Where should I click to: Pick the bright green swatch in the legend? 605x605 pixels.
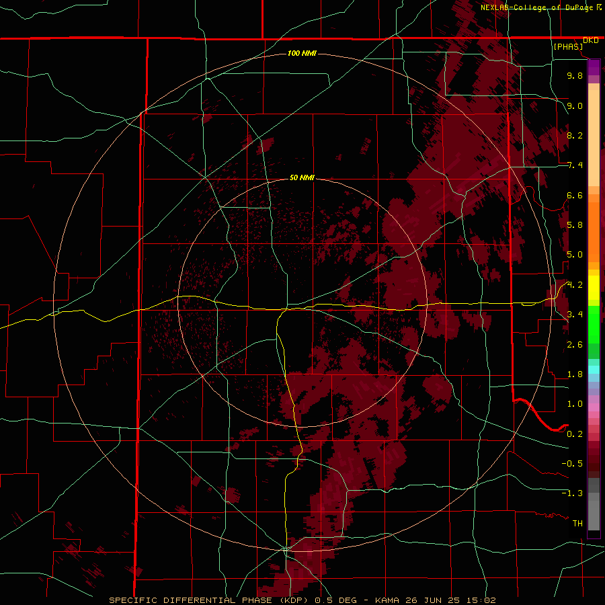coord(594,324)
